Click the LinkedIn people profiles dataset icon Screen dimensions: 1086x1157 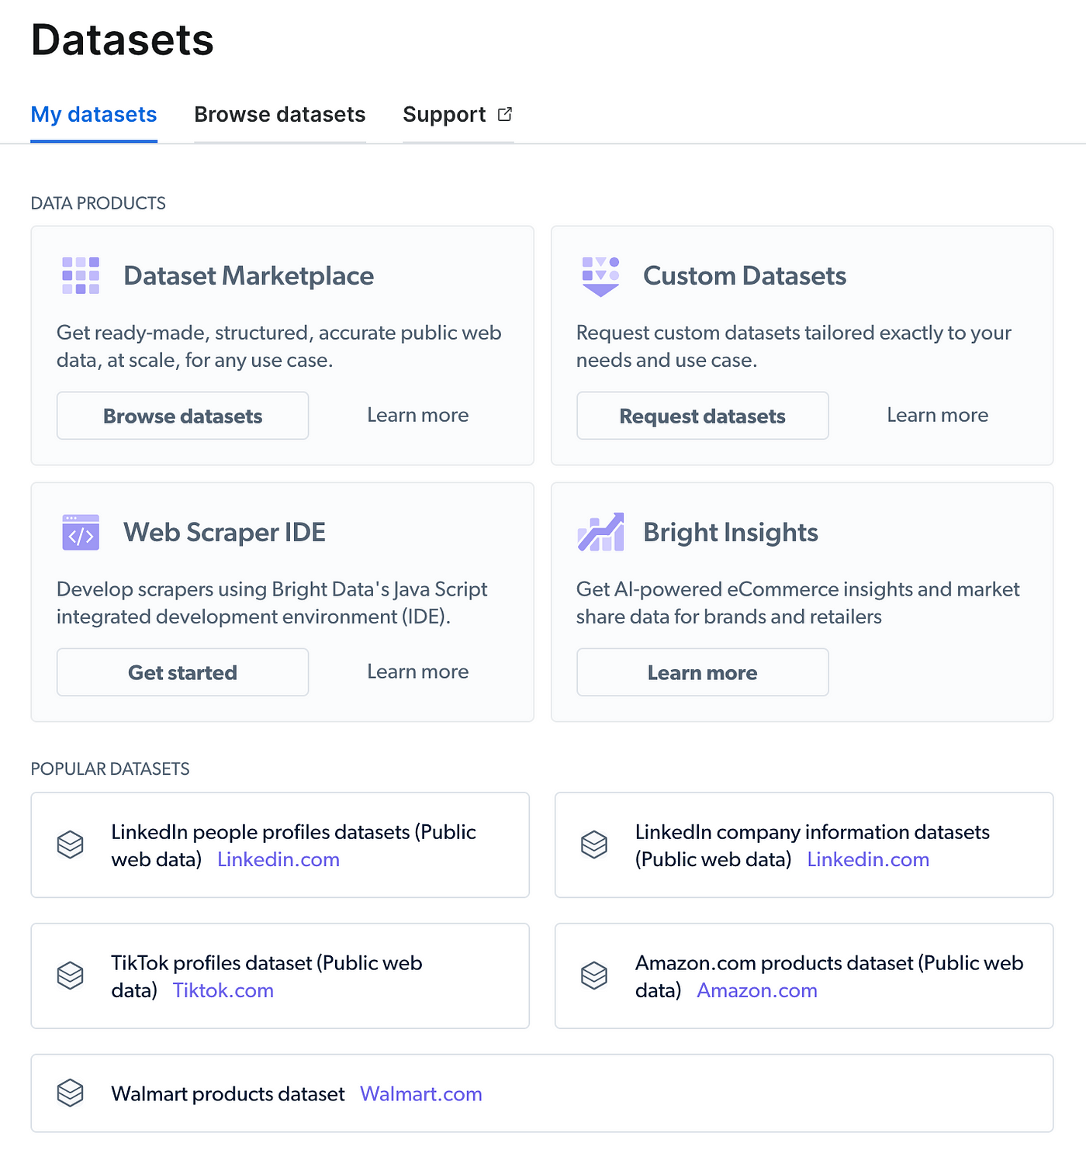[71, 844]
